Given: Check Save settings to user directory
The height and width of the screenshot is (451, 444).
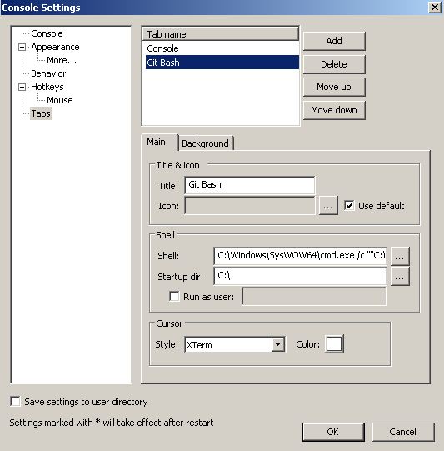Looking at the screenshot, I should [x=15, y=402].
